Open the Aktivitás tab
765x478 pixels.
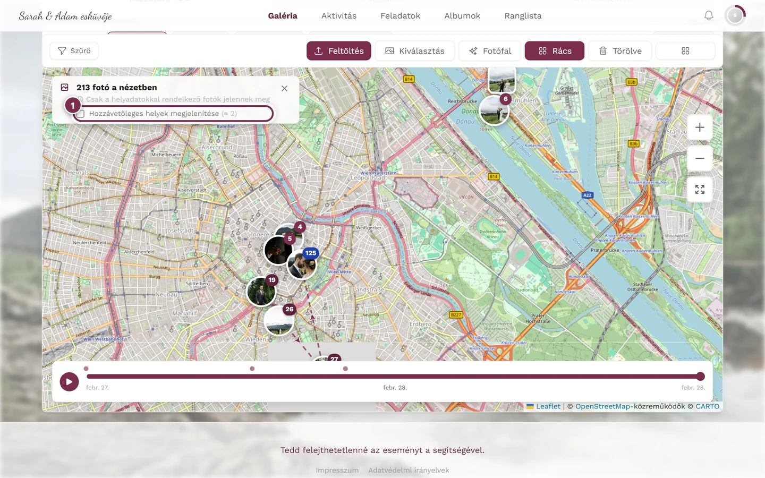[x=339, y=16]
